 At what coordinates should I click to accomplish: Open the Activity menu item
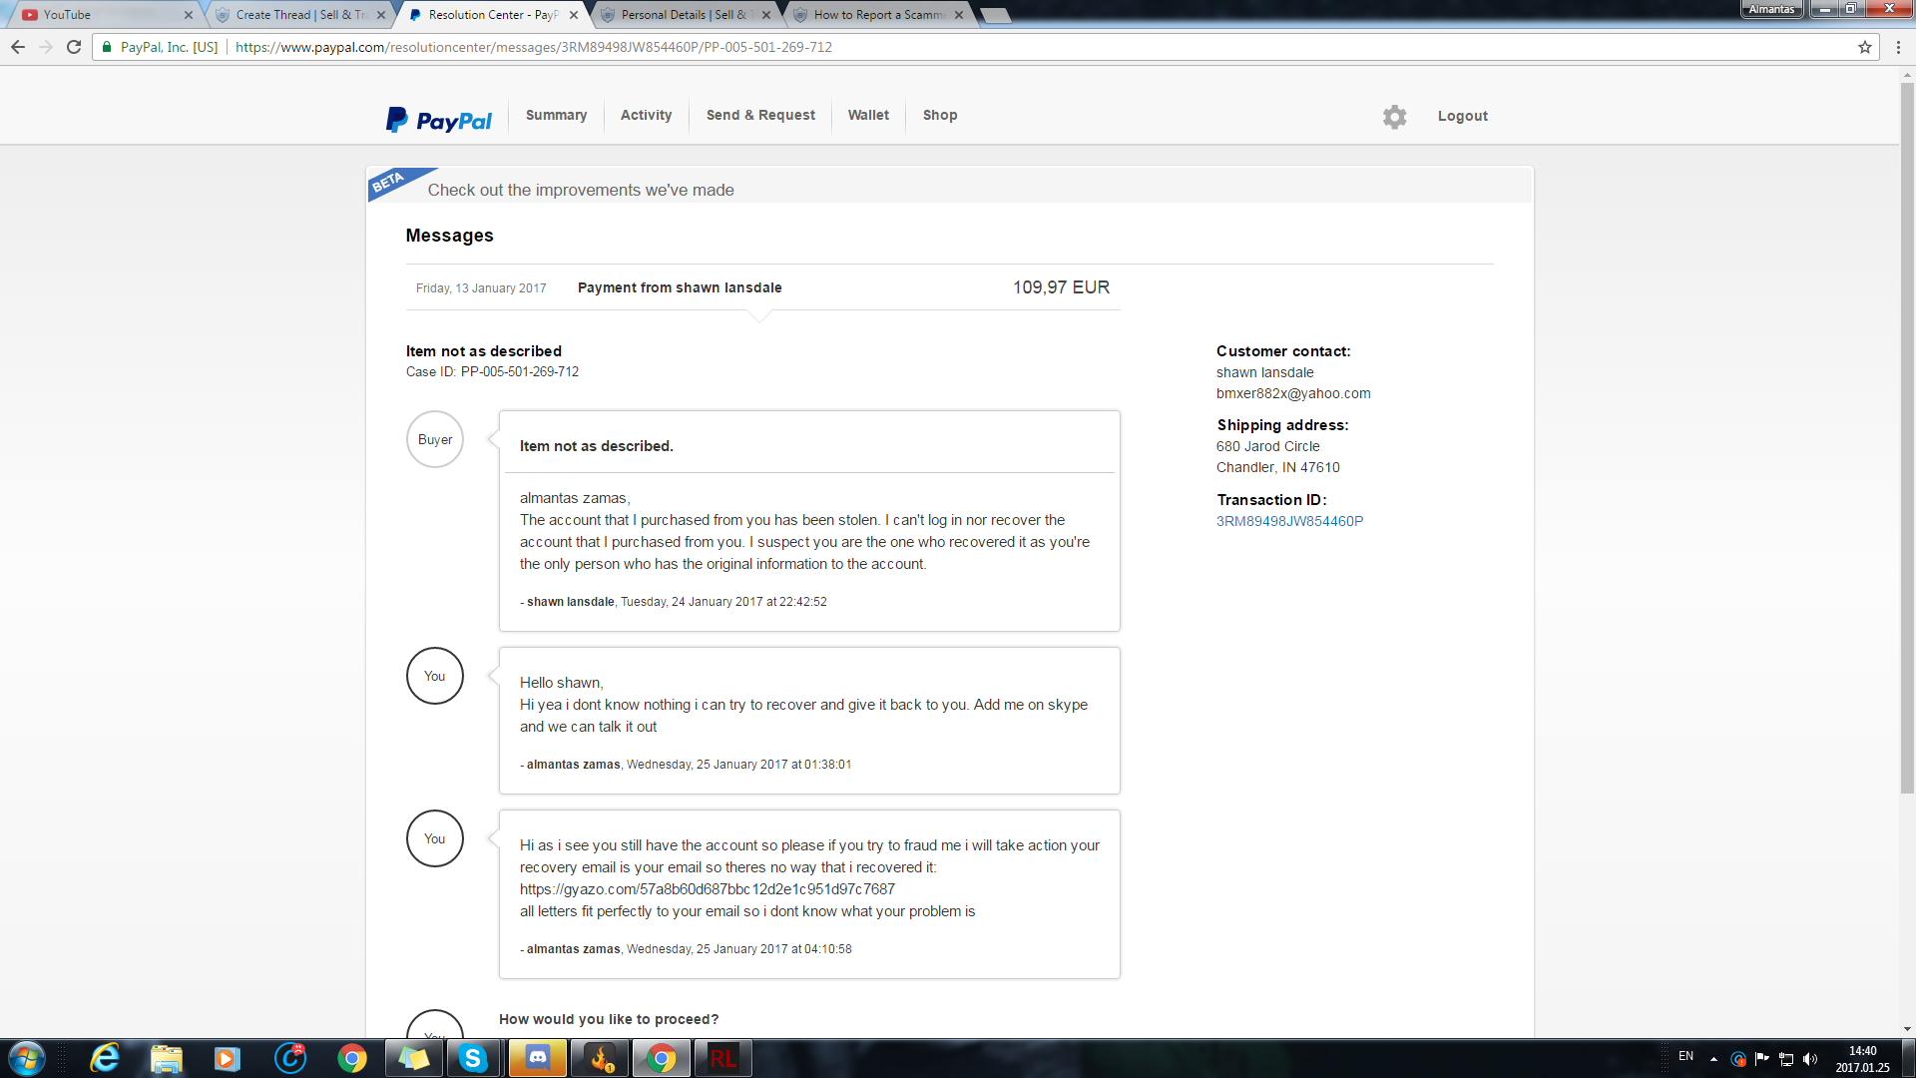pos(646,115)
